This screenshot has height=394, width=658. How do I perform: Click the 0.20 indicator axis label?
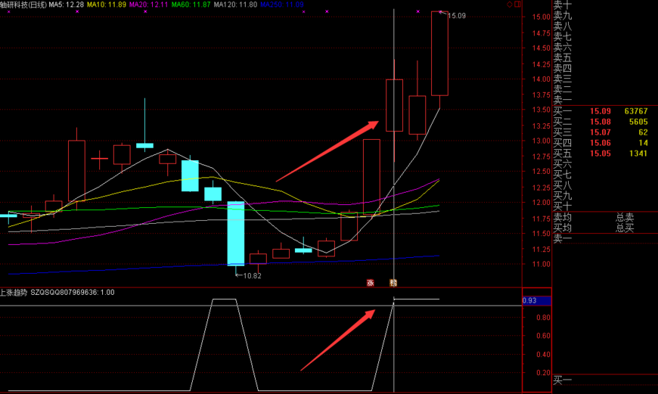(543, 373)
